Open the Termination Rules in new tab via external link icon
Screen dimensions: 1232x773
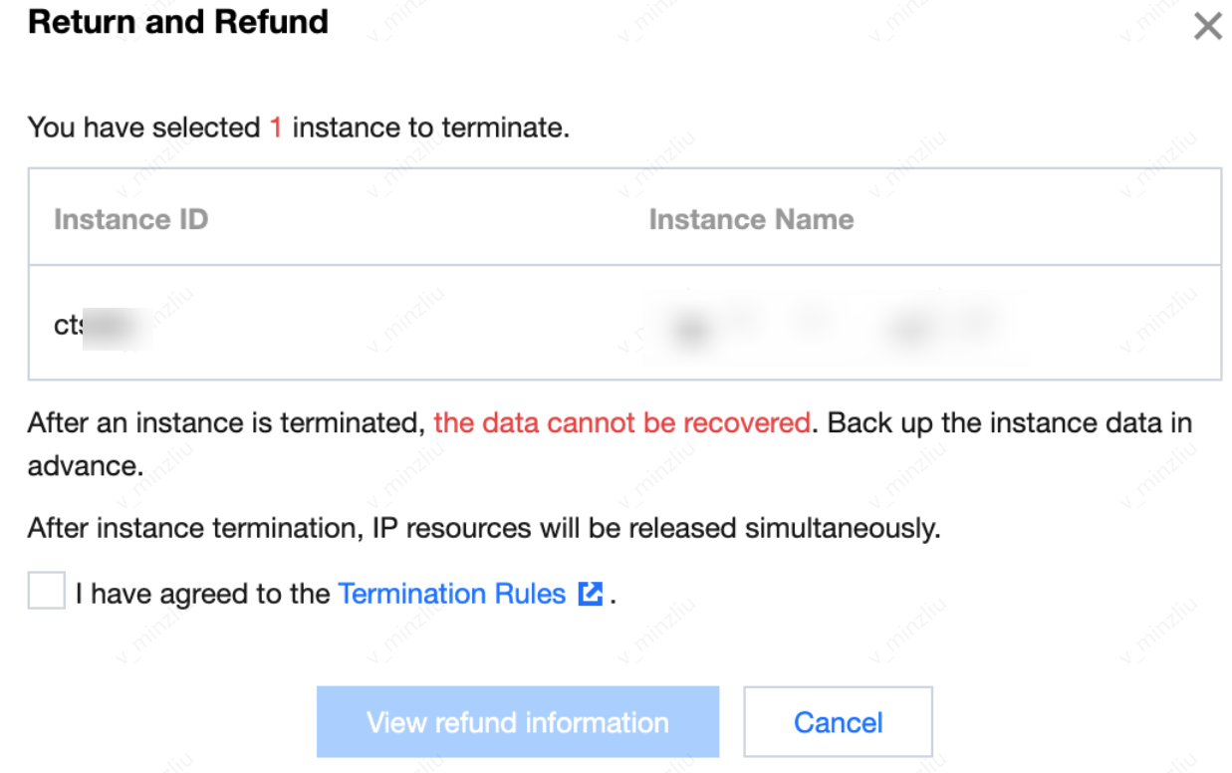[590, 594]
